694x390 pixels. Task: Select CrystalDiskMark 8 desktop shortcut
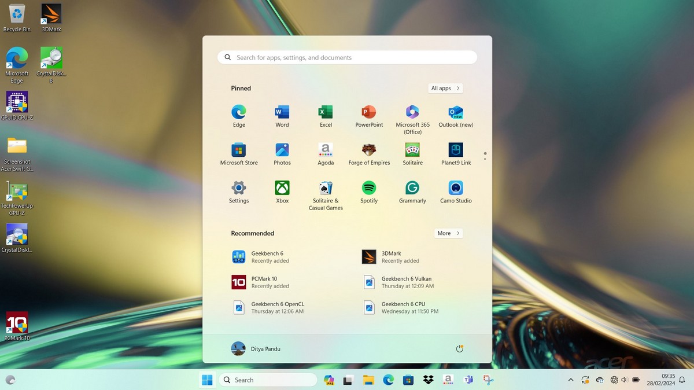(x=51, y=65)
